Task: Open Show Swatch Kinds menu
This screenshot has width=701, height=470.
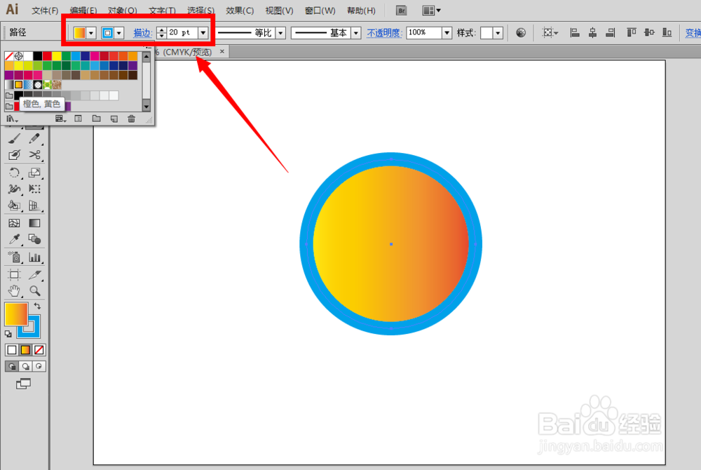Action: point(60,119)
